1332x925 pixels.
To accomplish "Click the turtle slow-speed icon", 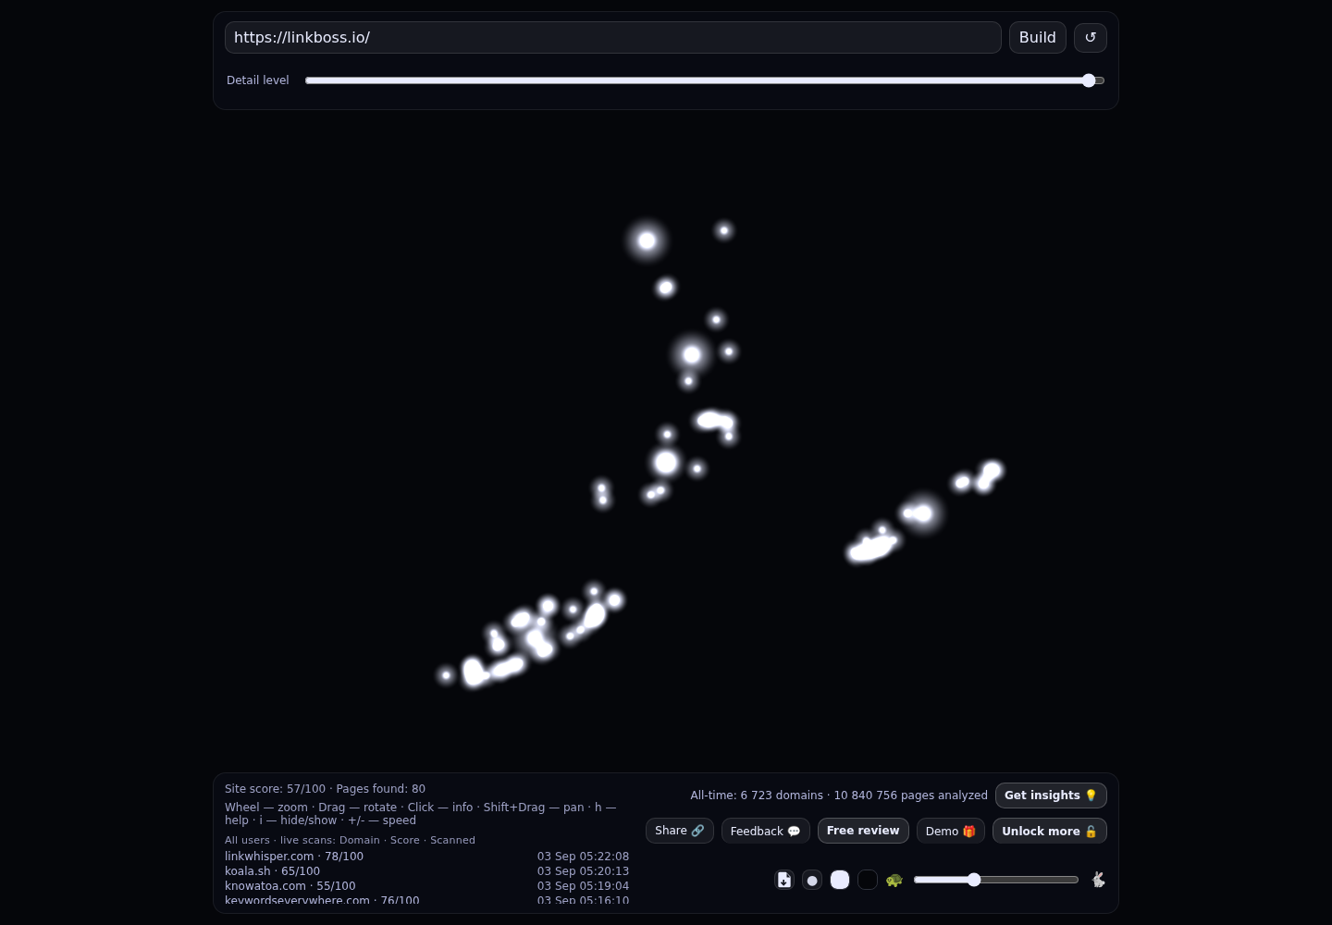I will tap(894, 880).
